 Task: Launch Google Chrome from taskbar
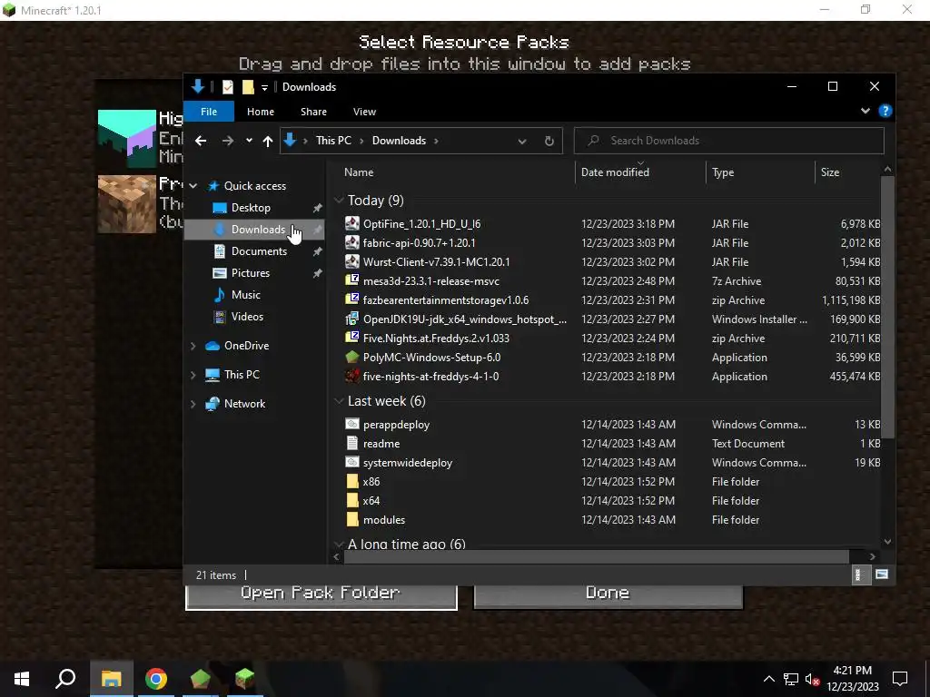tap(156, 679)
